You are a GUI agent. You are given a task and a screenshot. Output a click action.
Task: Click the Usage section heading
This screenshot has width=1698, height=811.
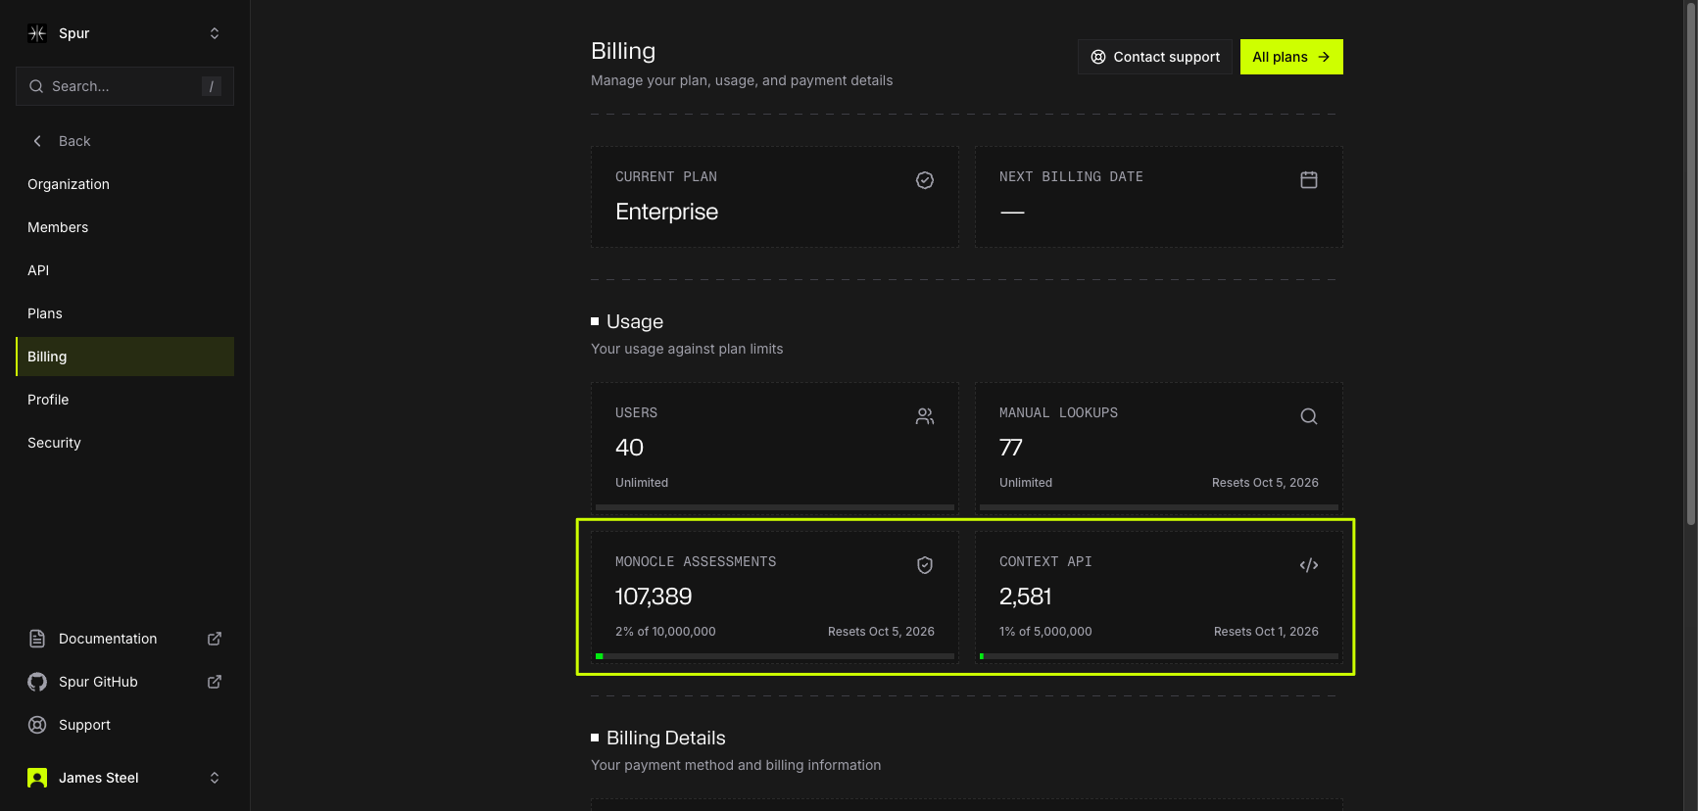(635, 321)
